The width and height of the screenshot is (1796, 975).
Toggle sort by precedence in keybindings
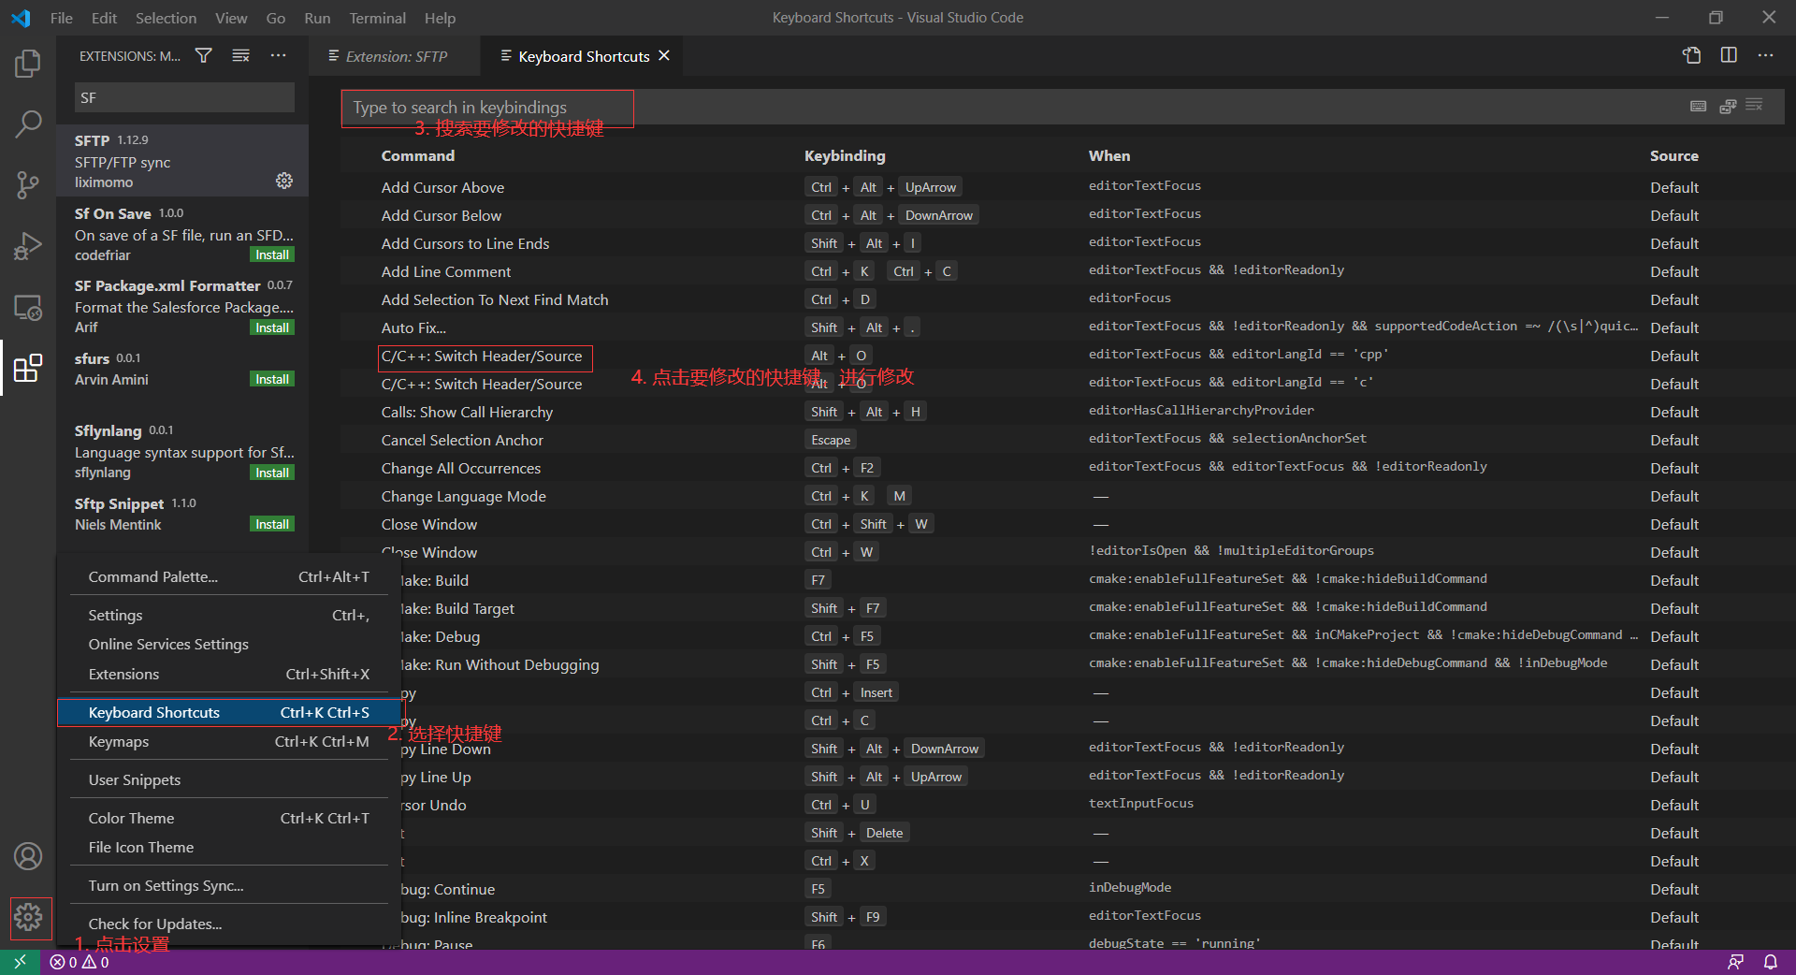point(1728,106)
